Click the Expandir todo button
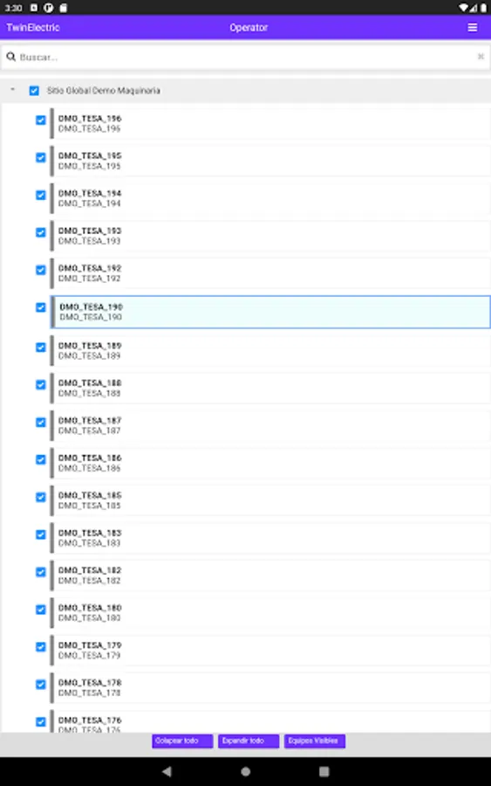The height and width of the screenshot is (786, 491). [x=249, y=741]
